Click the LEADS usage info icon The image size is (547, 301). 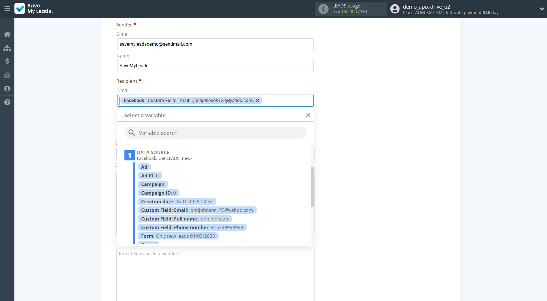tap(323, 9)
